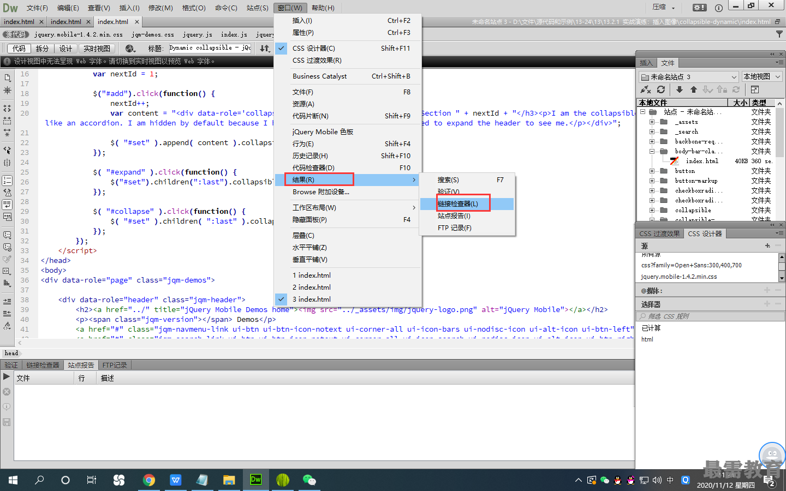Switch to the 插入 panel tab
This screenshot has width=786, height=491.
[x=646, y=63]
